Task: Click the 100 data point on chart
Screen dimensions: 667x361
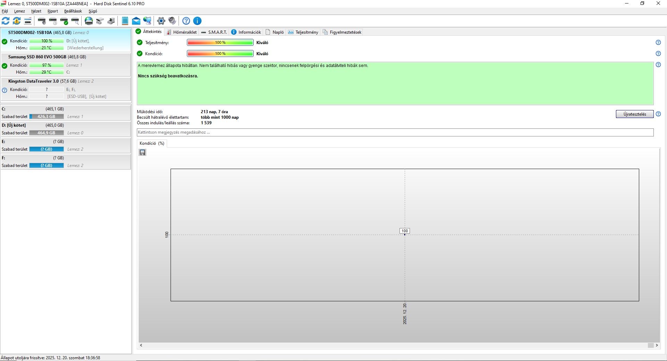Action: [405, 235]
